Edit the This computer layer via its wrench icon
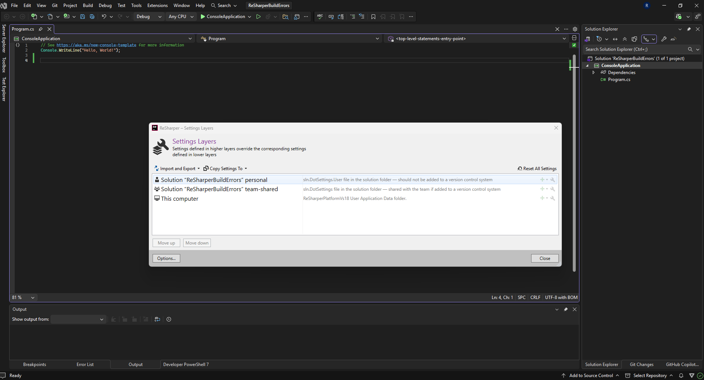 pos(553,198)
